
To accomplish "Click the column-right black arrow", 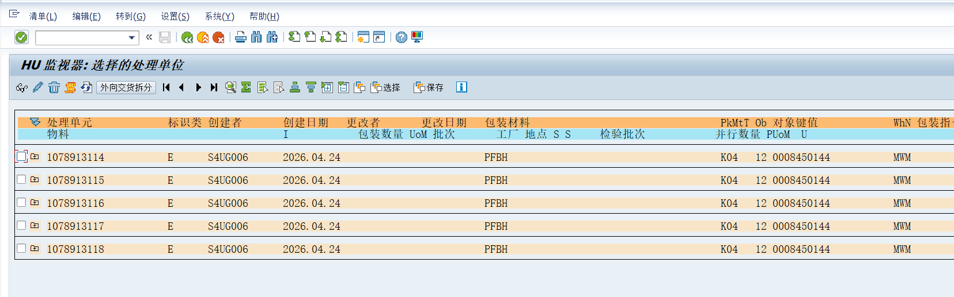I will click(x=198, y=87).
